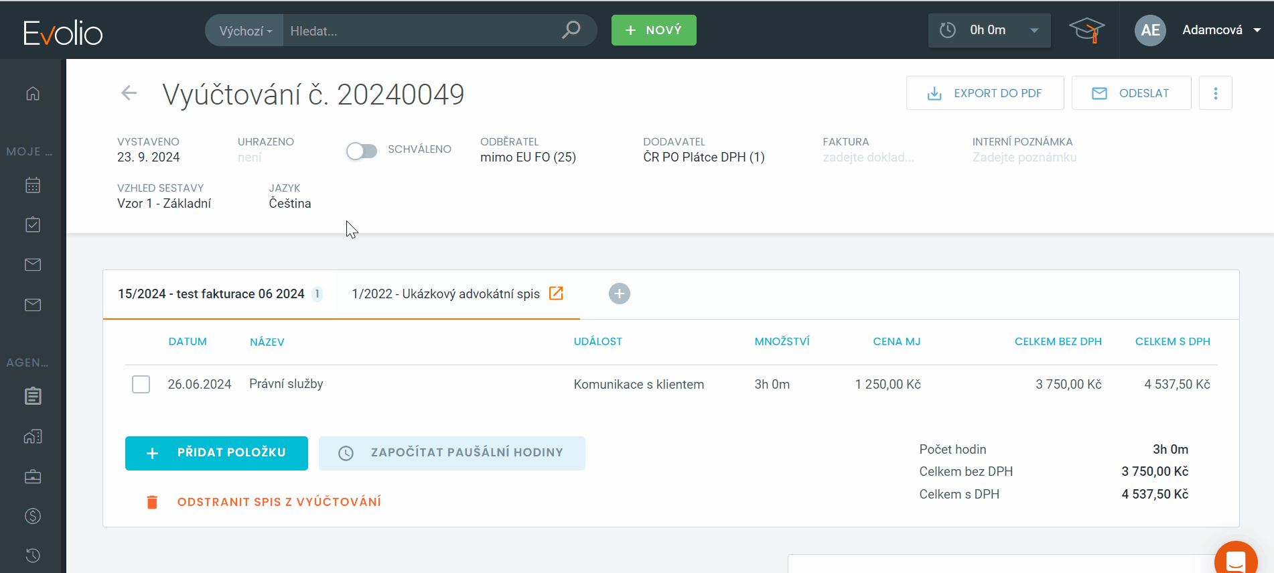
Task: Click the Přidat položku button
Action: [x=216, y=453]
